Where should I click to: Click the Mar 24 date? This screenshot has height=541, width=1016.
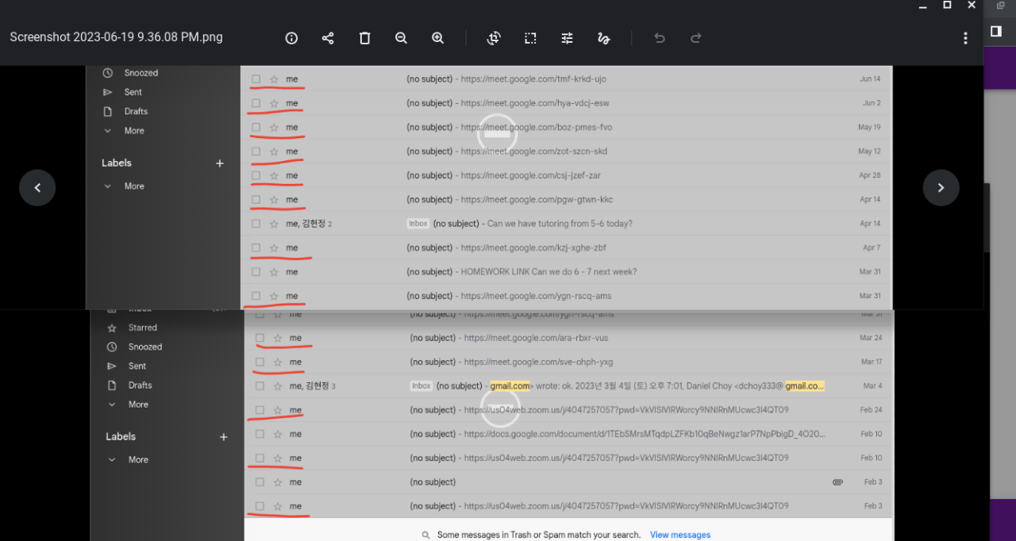[x=871, y=338]
